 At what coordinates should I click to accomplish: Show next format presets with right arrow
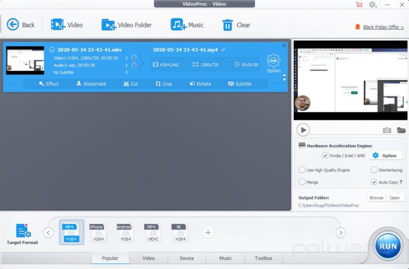tap(341, 232)
